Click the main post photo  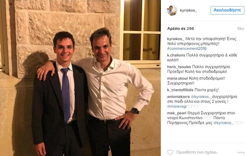(x=80, y=78)
